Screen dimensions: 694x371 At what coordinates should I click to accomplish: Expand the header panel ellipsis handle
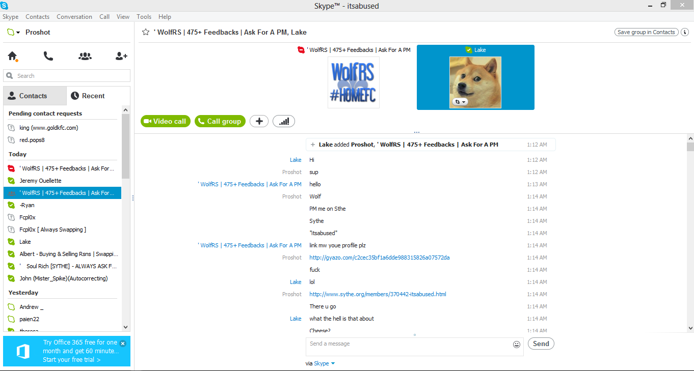(416, 132)
